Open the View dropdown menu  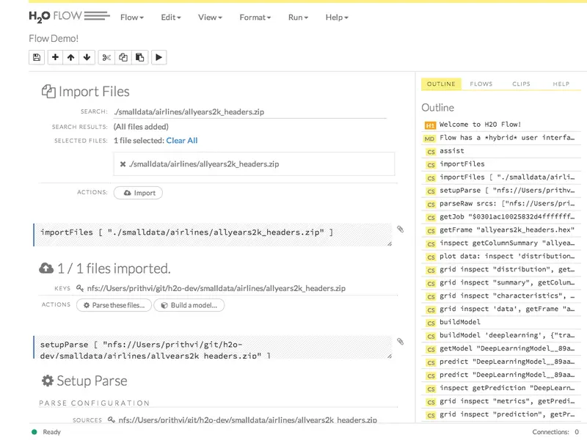pos(210,17)
